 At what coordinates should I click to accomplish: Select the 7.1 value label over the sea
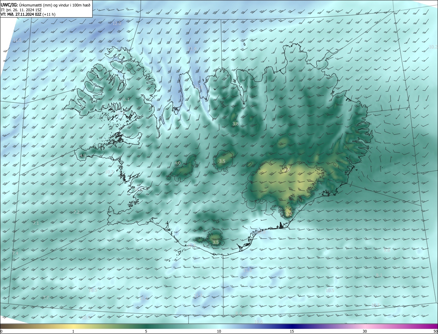pos(36,223)
